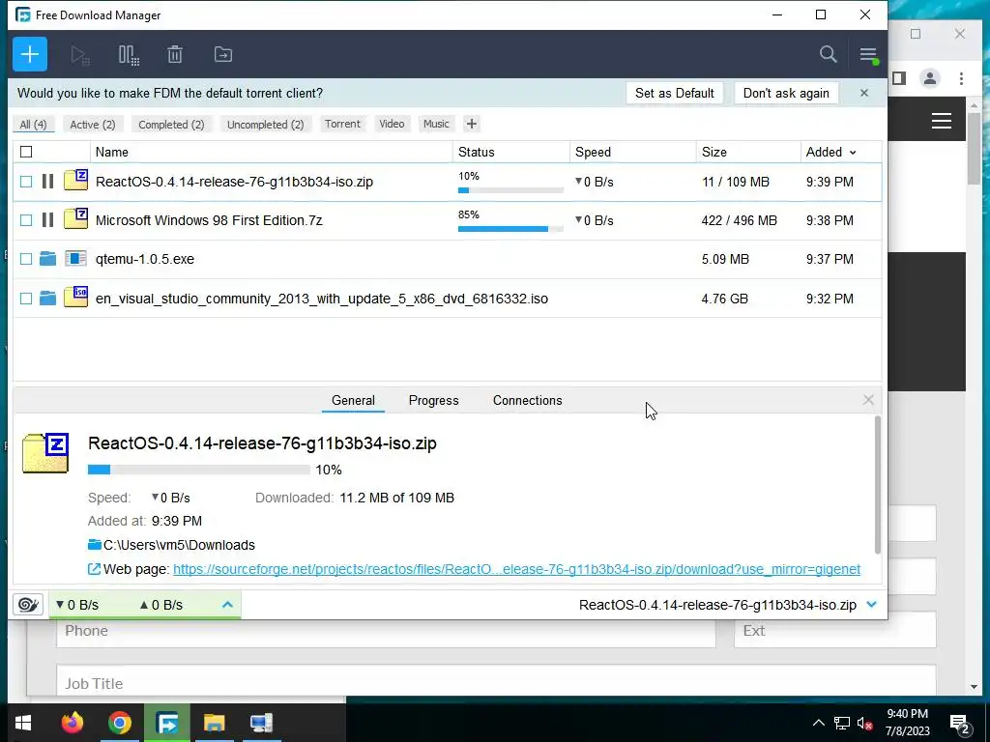Select the Uncompleted (2) filter
The image size is (990, 742).
[266, 125]
